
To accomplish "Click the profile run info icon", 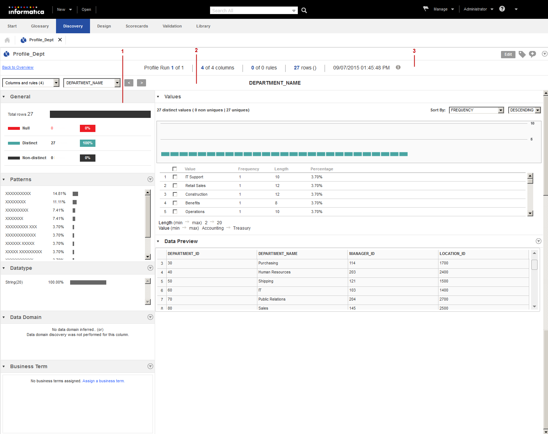I will 398,67.
